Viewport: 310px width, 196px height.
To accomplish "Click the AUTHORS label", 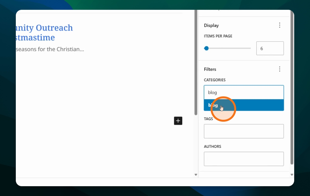I will [212, 146].
